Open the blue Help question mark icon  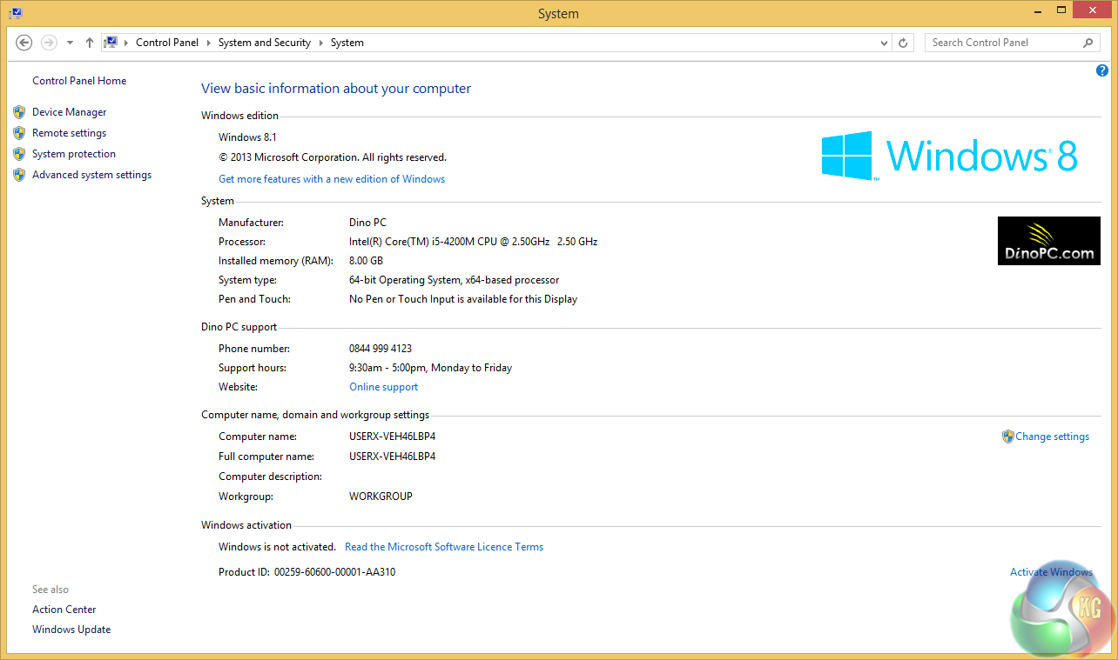point(1101,70)
